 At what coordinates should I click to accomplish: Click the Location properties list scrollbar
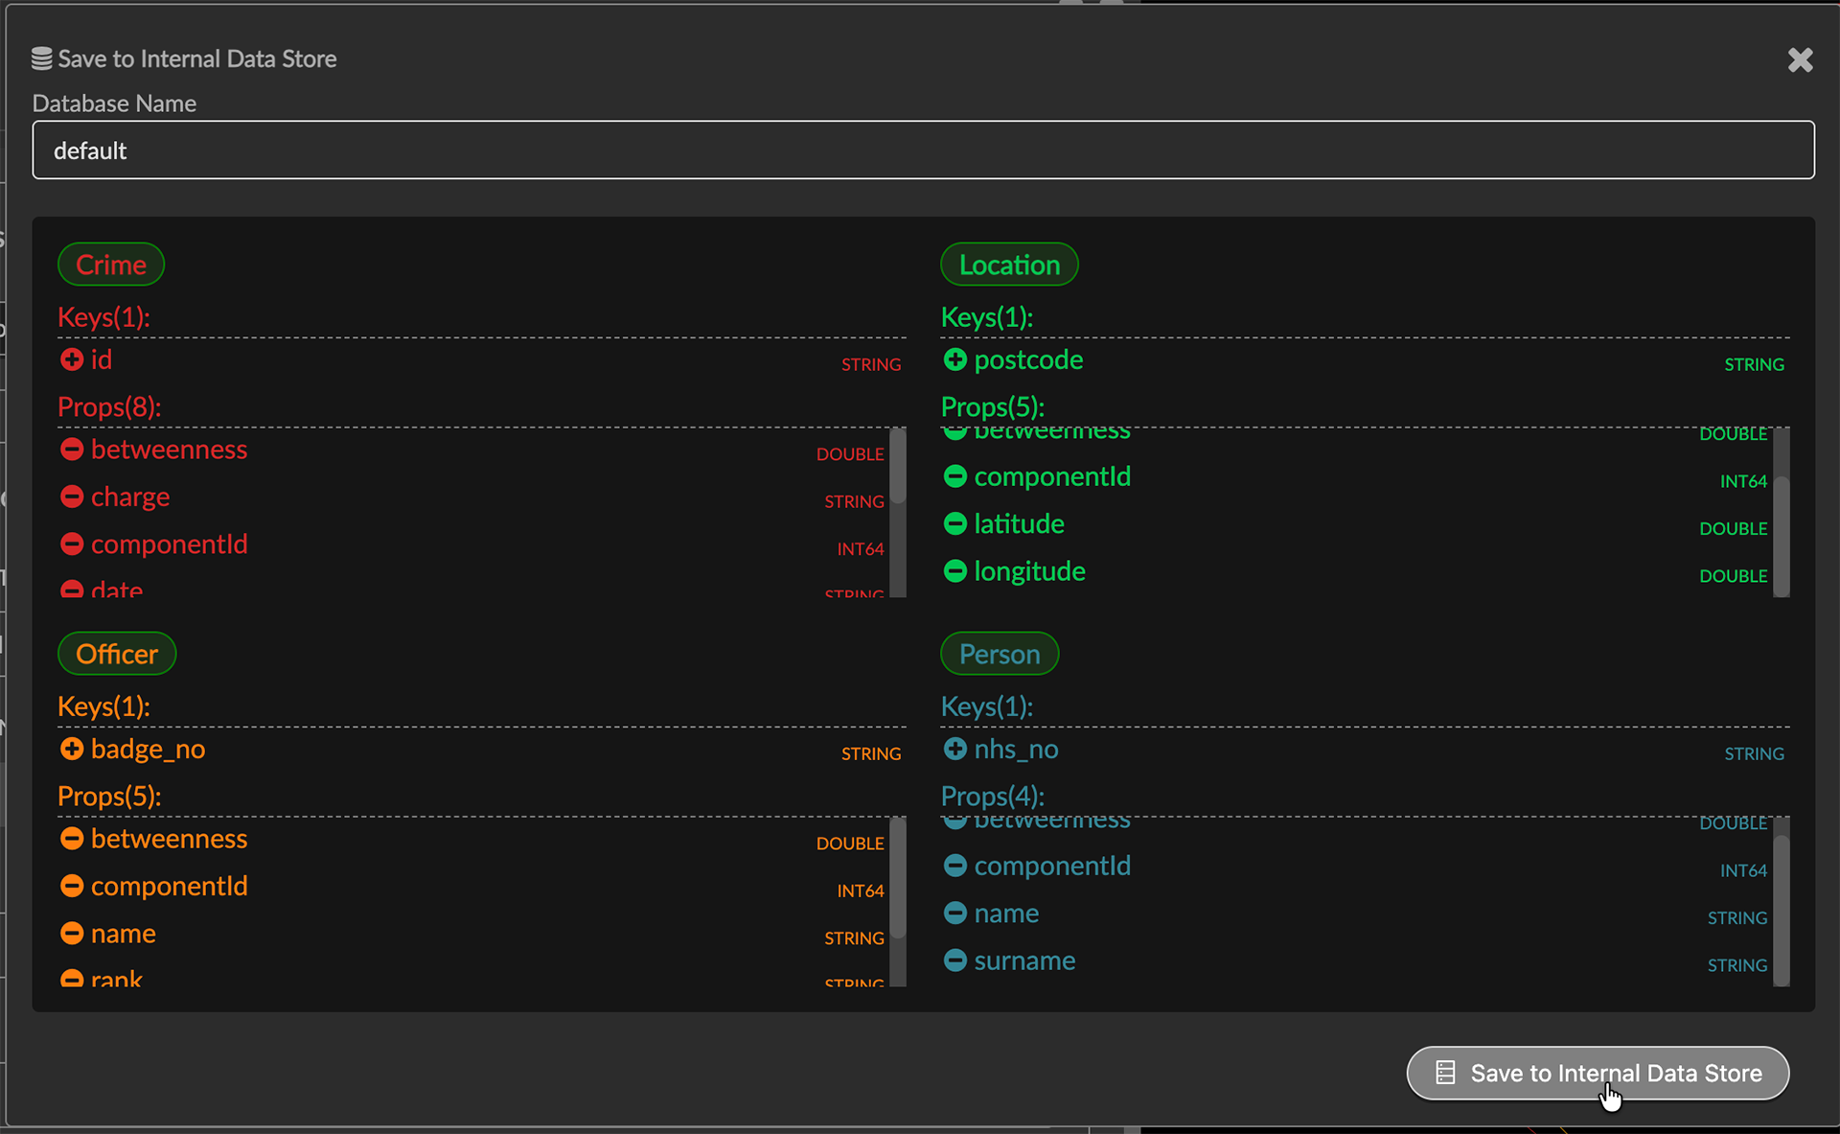(x=1781, y=535)
